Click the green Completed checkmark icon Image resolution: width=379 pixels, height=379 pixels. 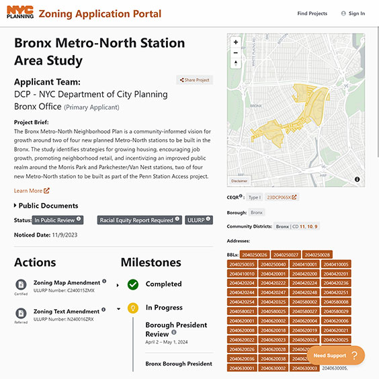pyautogui.click(x=133, y=284)
